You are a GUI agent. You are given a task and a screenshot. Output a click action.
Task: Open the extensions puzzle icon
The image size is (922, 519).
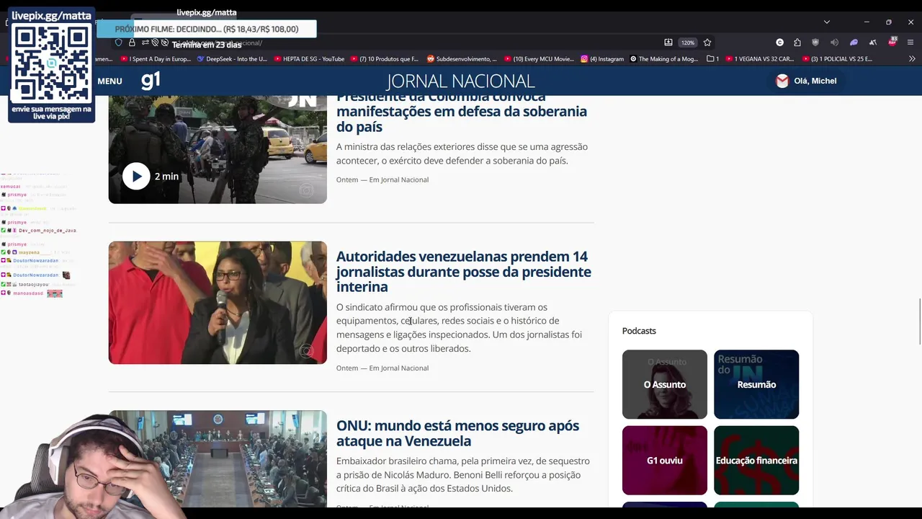point(797,43)
